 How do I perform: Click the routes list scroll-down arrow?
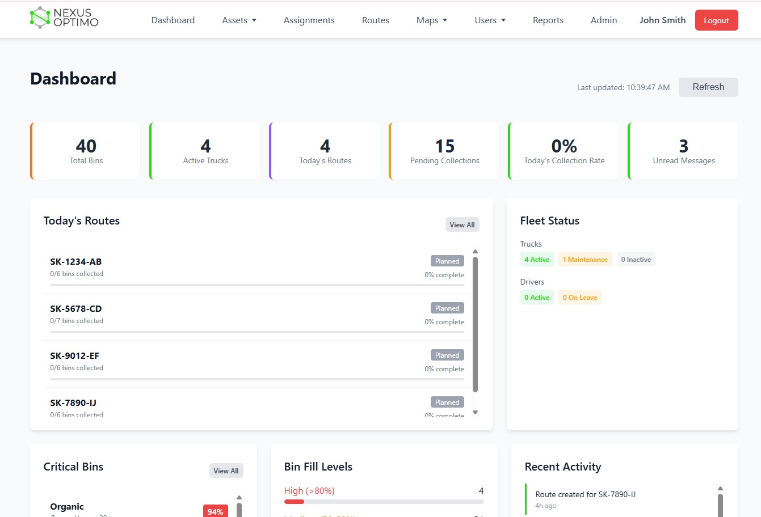tap(476, 413)
